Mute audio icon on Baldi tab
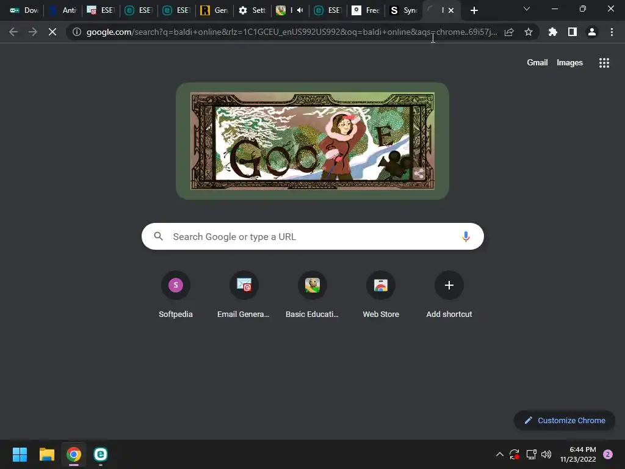Image resolution: width=625 pixels, height=469 pixels. click(x=300, y=10)
